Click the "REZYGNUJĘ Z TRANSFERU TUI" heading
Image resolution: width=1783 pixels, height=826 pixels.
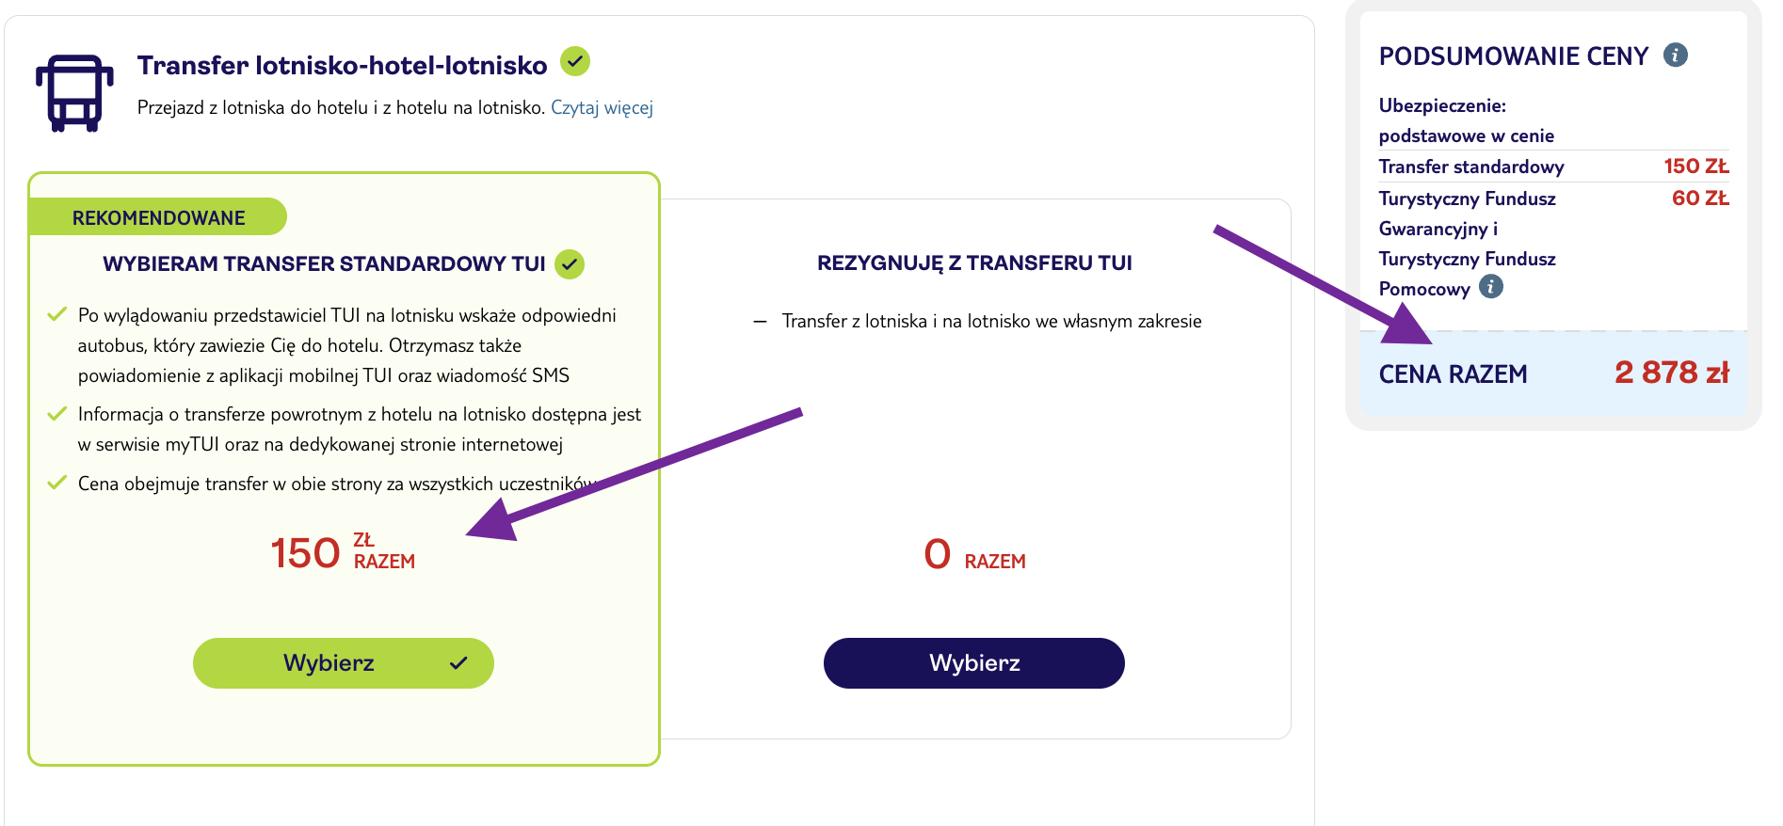point(974,262)
